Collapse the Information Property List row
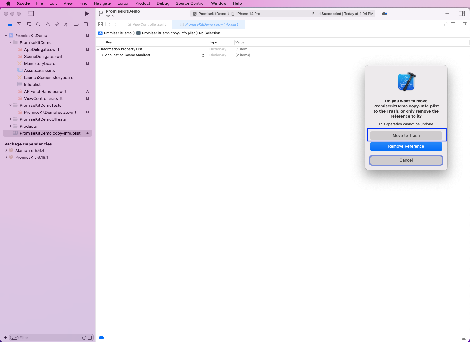The width and height of the screenshot is (470, 342). [98, 49]
